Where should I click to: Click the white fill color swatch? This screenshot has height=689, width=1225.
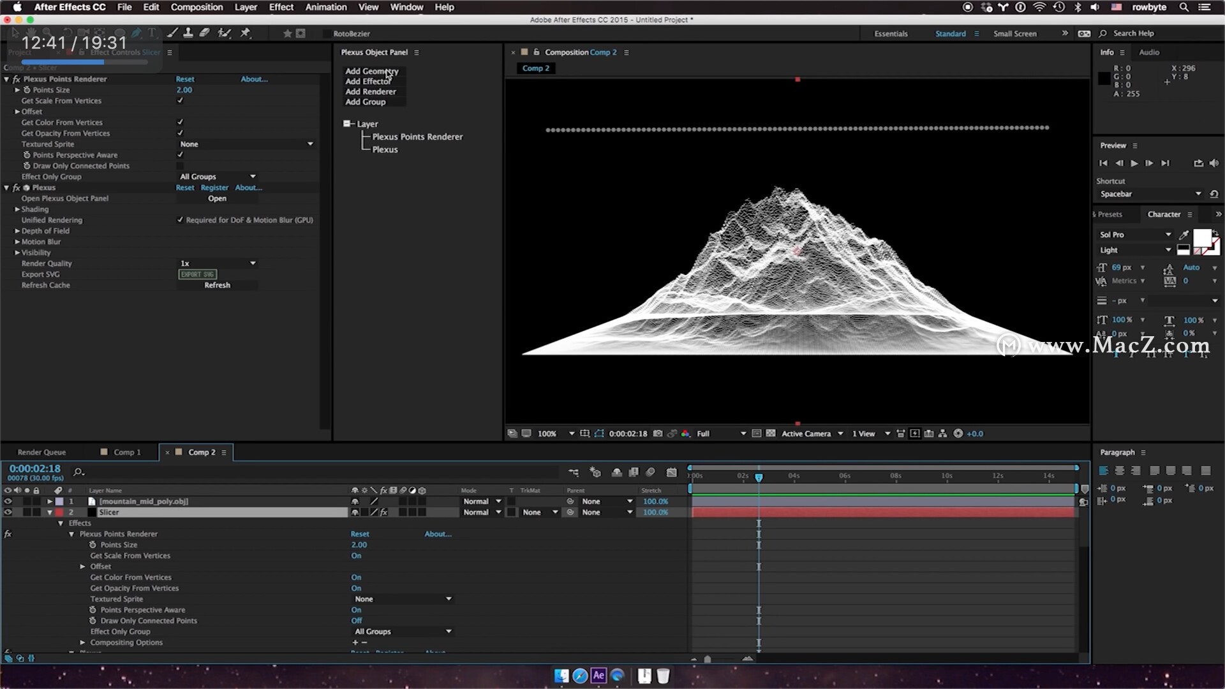(x=1202, y=237)
